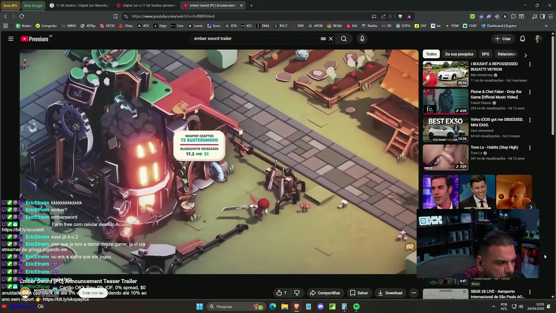This screenshot has height=313, width=556.
Task: Open options for Volvo EX30 video
Action: [530, 120]
